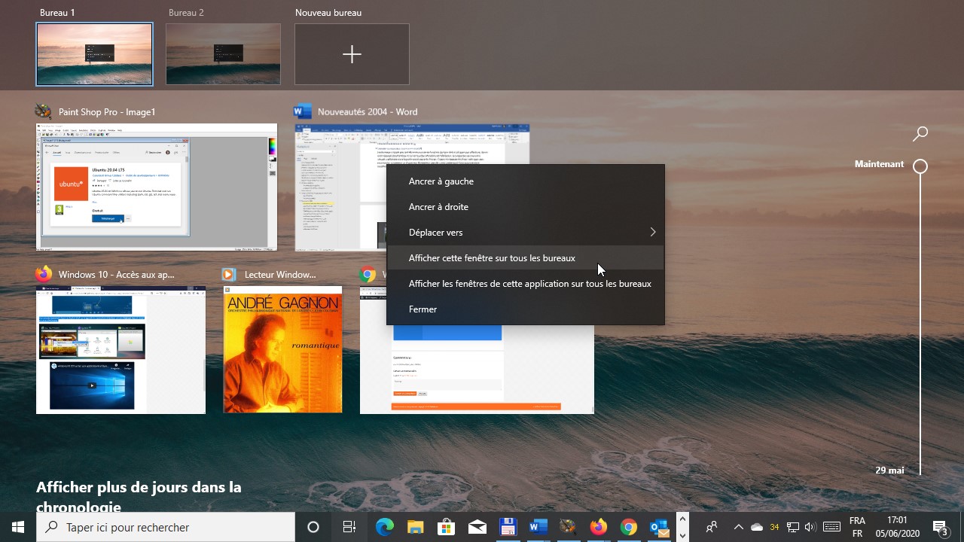Click the Paint Shop Pro taskbar icon
The width and height of the screenshot is (964, 542).
[x=568, y=527]
